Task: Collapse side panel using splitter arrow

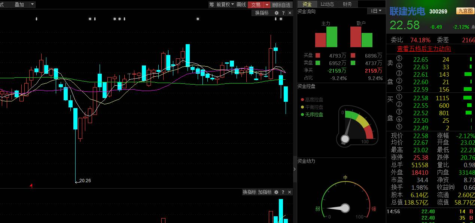Action: click(295, 169)
